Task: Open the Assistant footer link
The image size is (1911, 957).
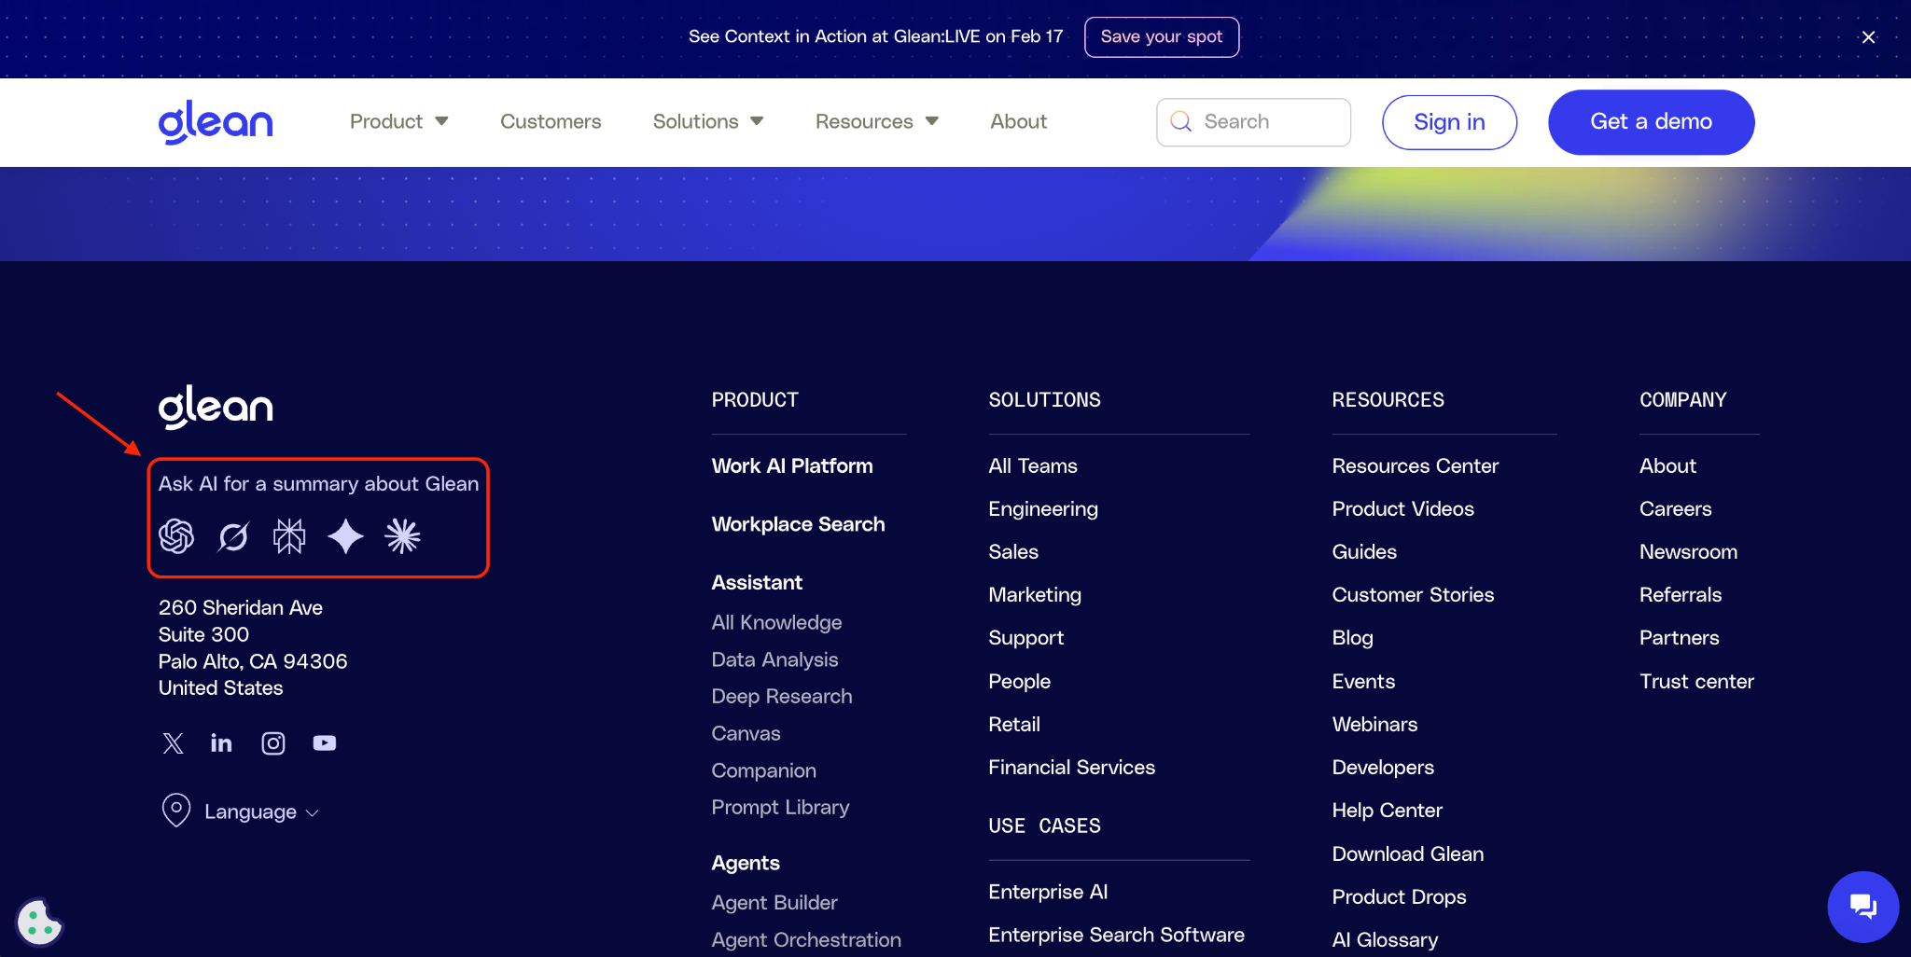Action: click(757, 582)
